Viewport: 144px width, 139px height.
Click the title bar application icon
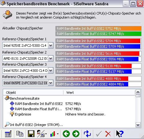coord(3,3)
